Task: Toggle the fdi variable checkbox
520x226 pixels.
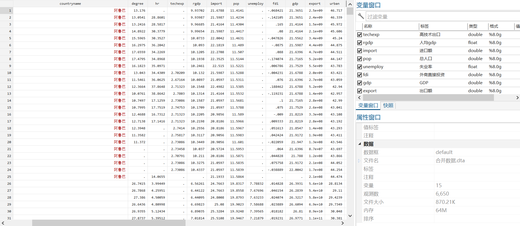Action: coord(359,75)
